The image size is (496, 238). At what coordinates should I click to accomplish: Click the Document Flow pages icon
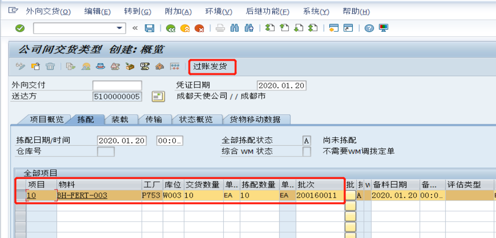pos(71,67)
